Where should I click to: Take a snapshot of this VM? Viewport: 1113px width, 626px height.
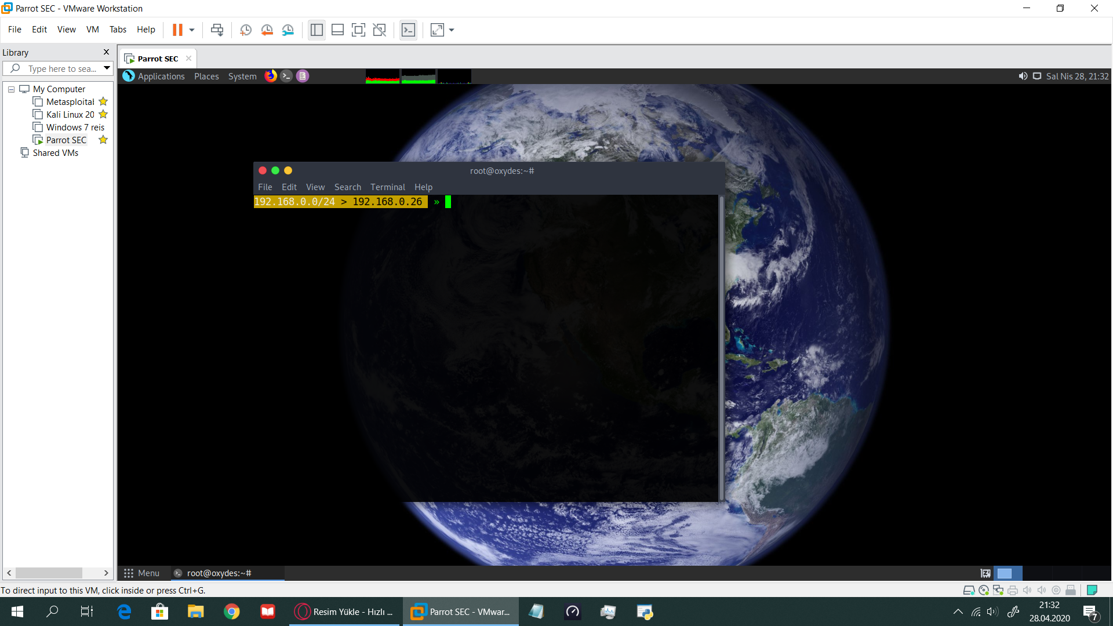point(245,30)
